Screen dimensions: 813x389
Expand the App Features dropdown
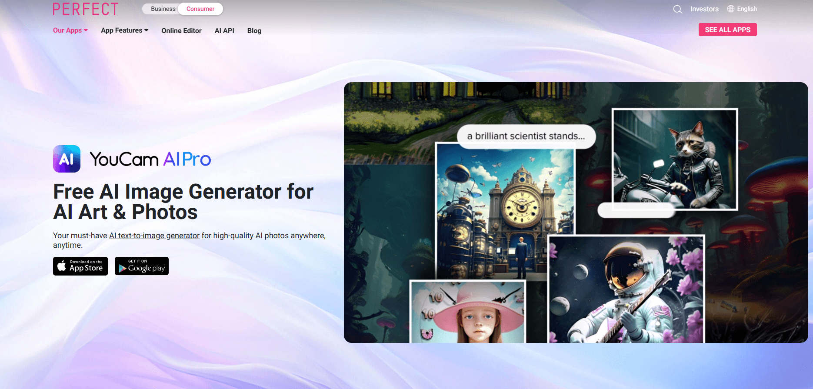tap(125, 30)
